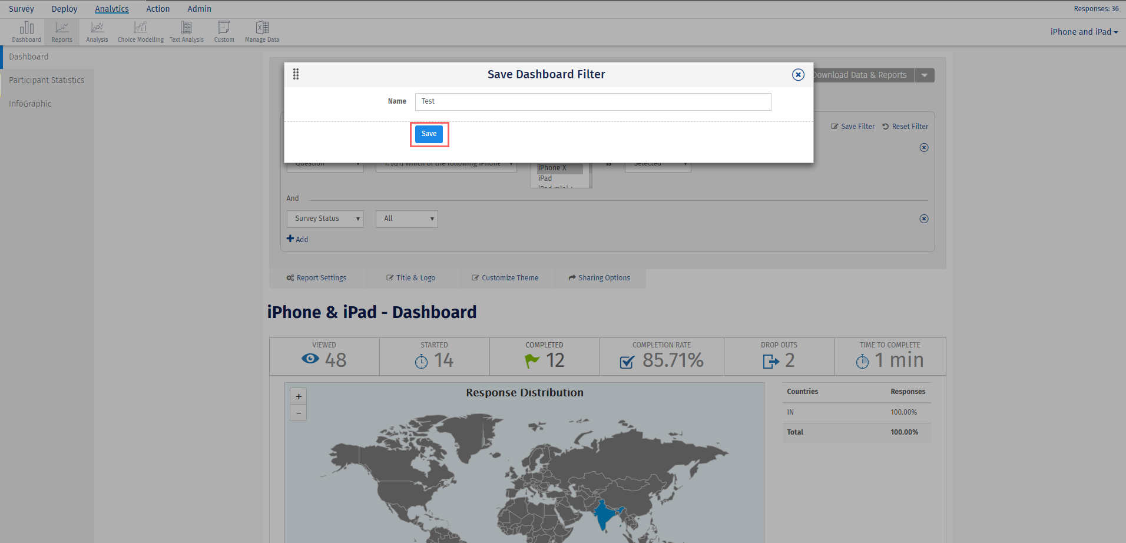This screenshot has height=543, width=1126.
Task: Launch Text Analysis
Action: [186, 31]
